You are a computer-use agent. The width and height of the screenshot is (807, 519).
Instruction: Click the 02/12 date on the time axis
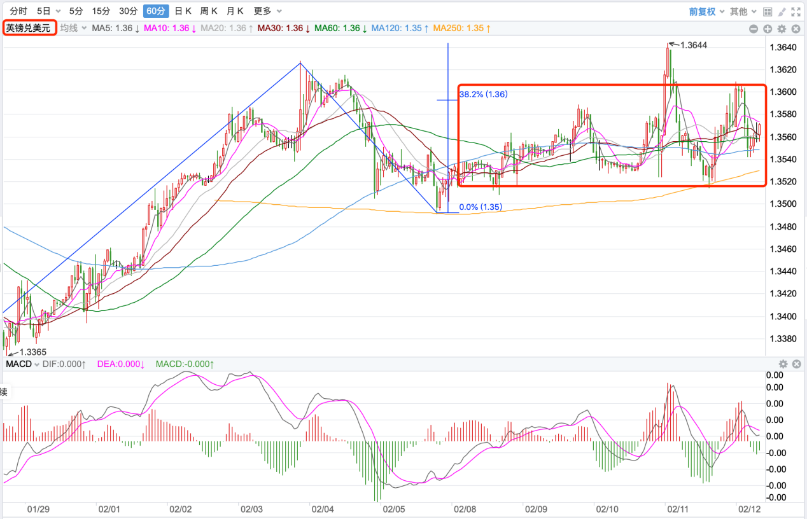[749, 509]
